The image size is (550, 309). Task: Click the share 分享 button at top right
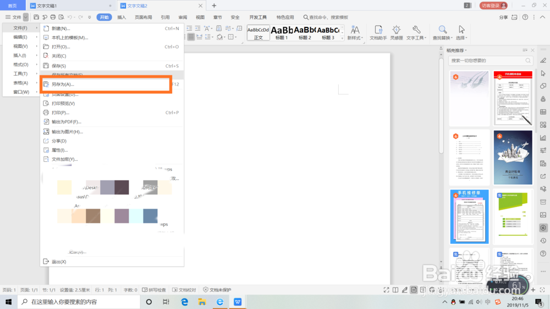tap(503, 17)
